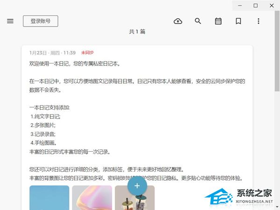Click the vertical scrollbar thumb
The height and width of the screenshot is (210, 280).
[277, 51]
